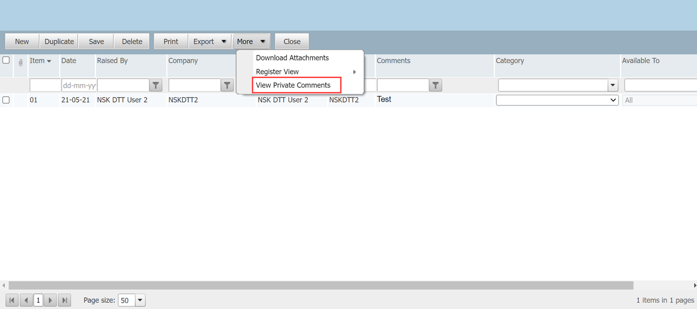Open the Comments column filter icon
The width and height of the screenshot is (697, 309).
click(435, 85)
